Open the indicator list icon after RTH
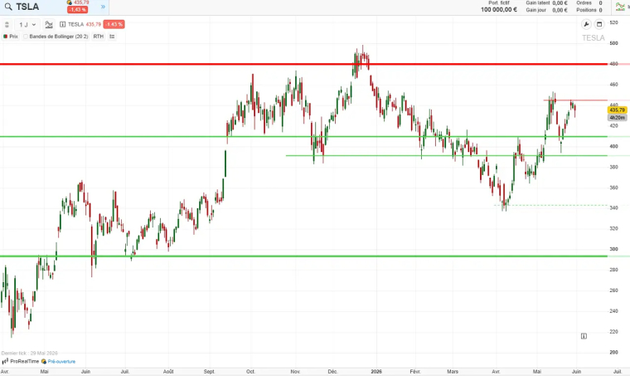 pos(112,37)
